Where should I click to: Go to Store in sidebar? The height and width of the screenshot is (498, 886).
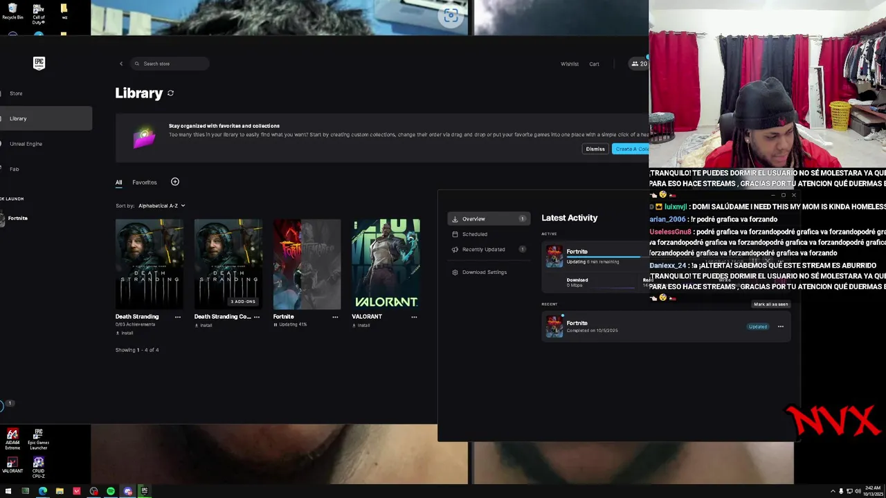(16, 93)
